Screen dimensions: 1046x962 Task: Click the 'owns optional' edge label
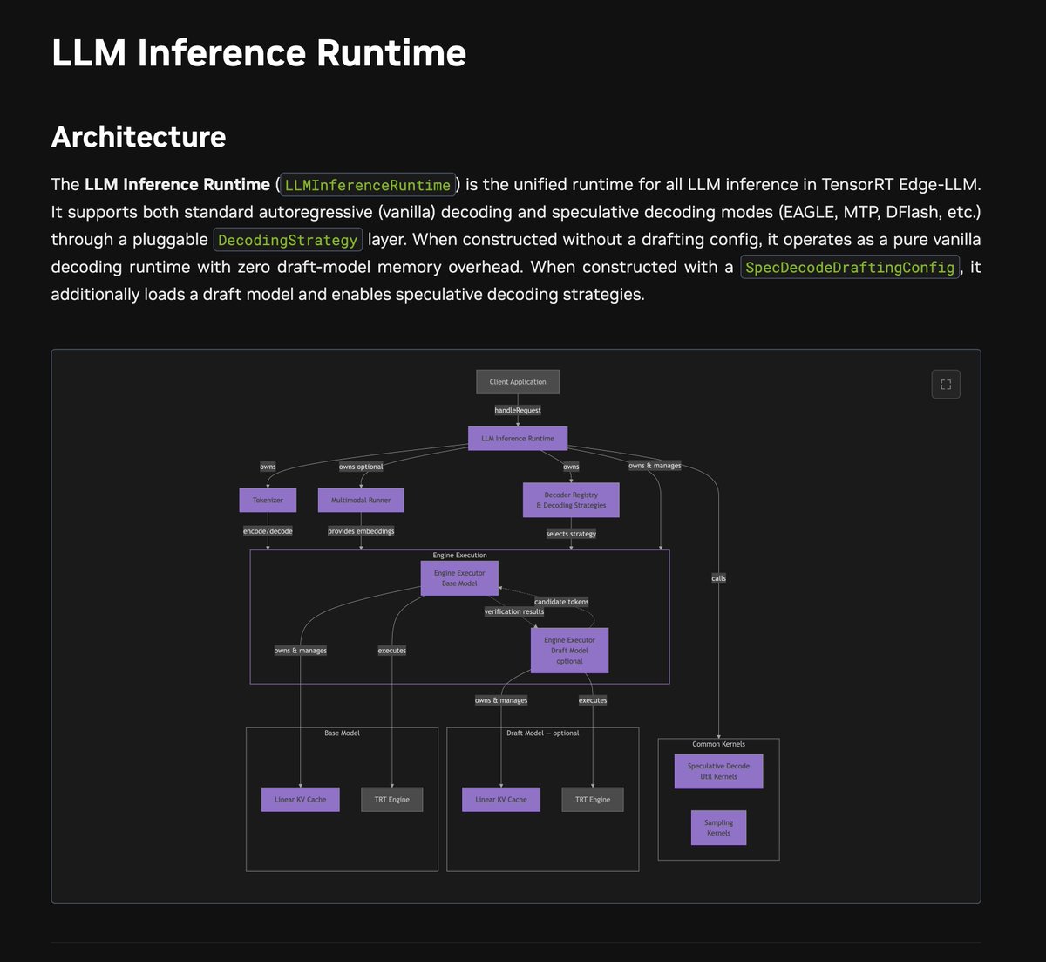[361, 467]
